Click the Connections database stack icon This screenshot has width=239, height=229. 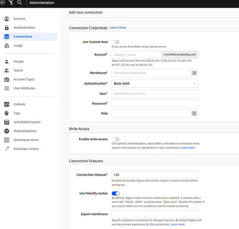7,36
